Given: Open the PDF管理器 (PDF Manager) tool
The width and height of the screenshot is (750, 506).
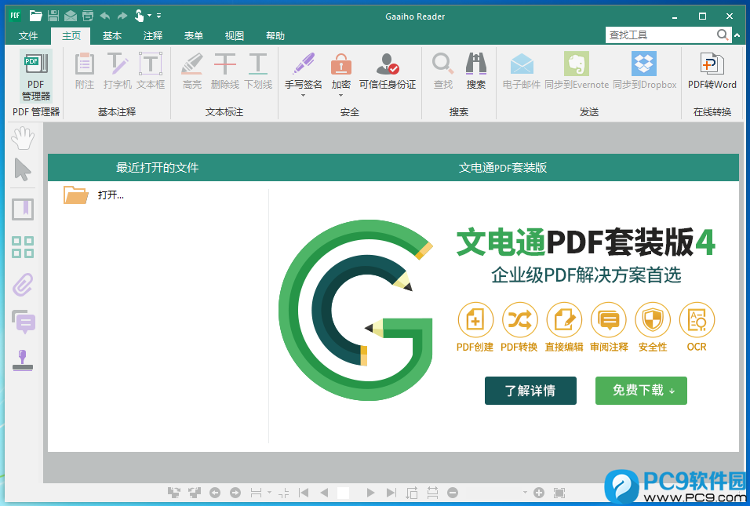Looking at the screenshot, I should click(35, 76).
